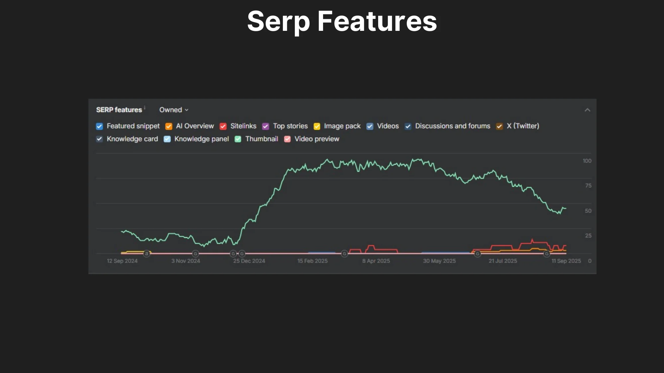The width and height of the screenshot is (664, 373).
Task: Open the Owned dropdown
Action: 174,110
